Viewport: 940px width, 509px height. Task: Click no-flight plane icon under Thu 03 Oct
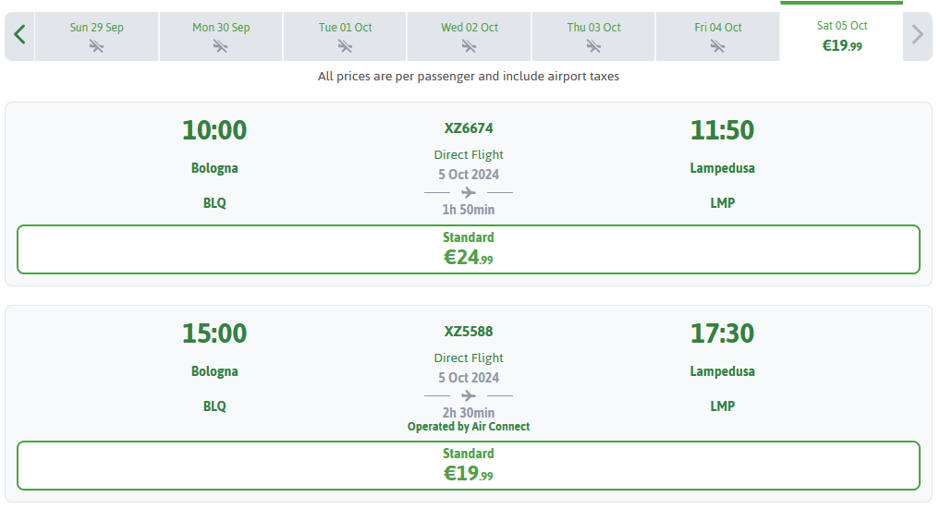(593, 46)
